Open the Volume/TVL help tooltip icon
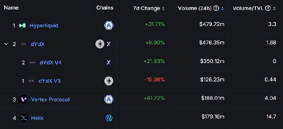Image resolution: width=283 pixels, height=129 pixels. coord(268,8)
